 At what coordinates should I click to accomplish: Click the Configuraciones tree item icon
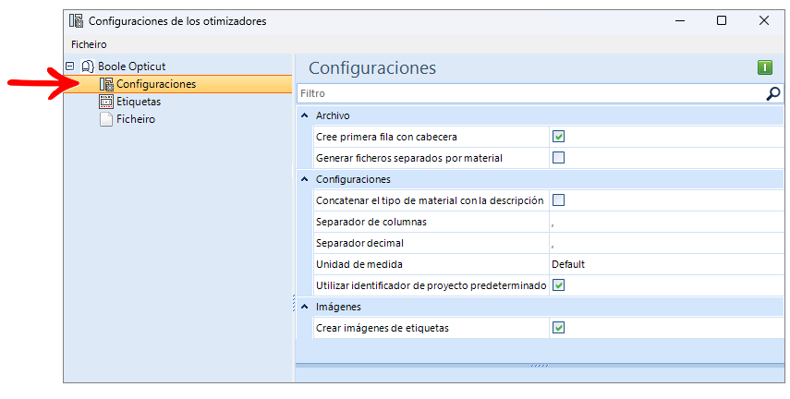[x=106, y=84]
